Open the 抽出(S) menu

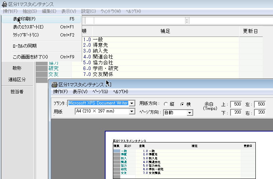[30, 11]
